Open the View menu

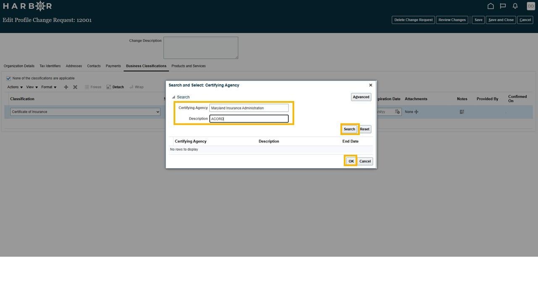[x=32, y=87]
